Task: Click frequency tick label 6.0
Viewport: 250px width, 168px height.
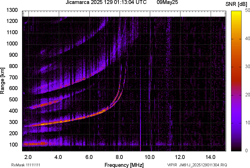Action: [89, 157]
